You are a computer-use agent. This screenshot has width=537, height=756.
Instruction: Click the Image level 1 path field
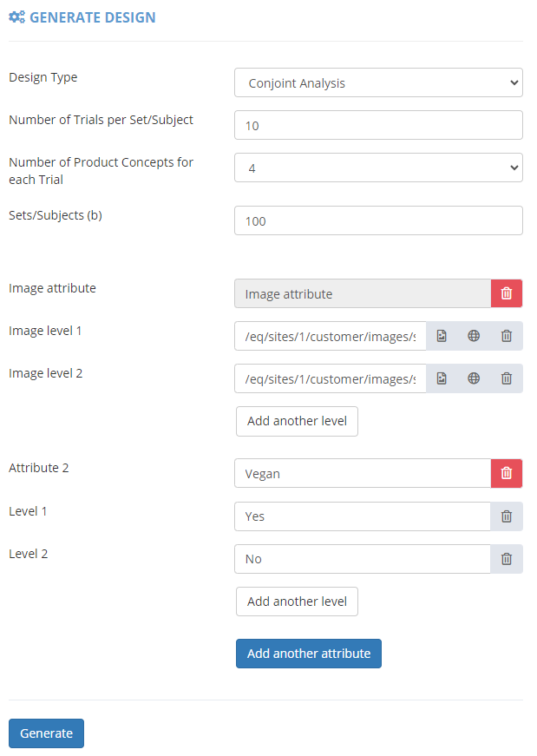click(x=330, y=336)
